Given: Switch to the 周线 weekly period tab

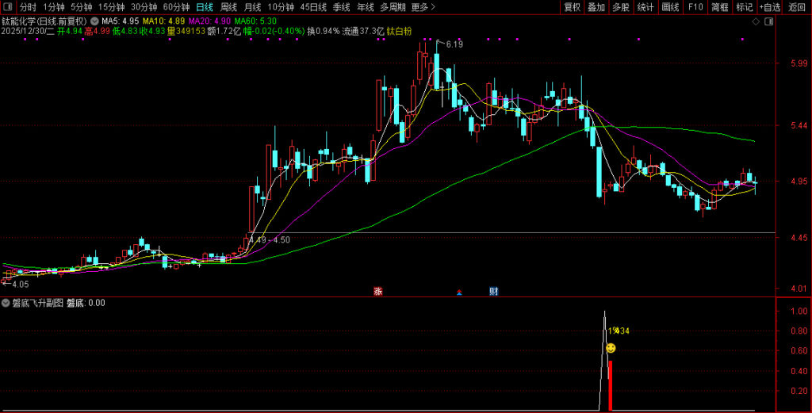Looking at the screenshot, I should [x=229, y=7].
